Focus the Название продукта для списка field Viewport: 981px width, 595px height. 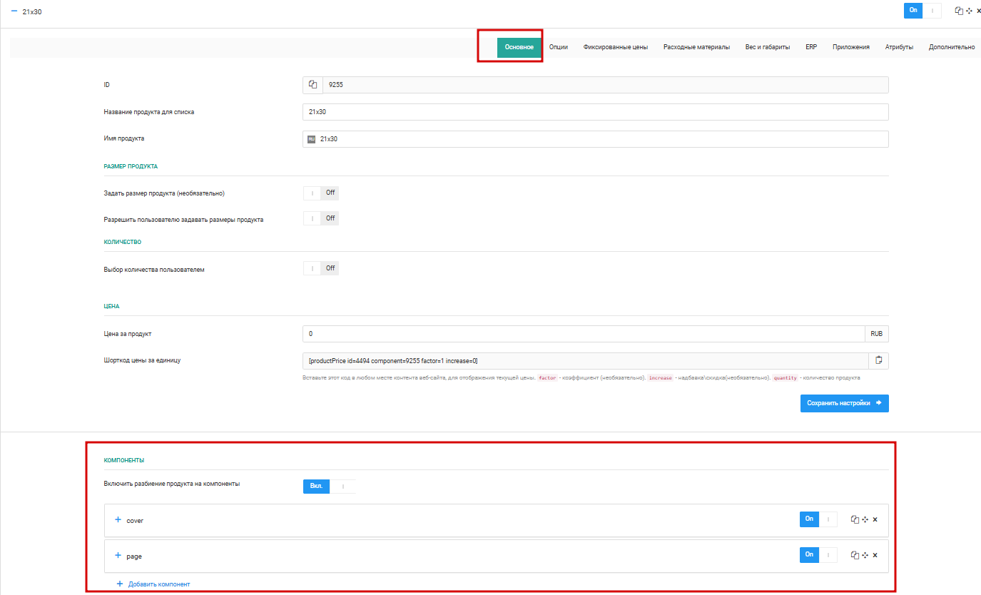point(596,112)
